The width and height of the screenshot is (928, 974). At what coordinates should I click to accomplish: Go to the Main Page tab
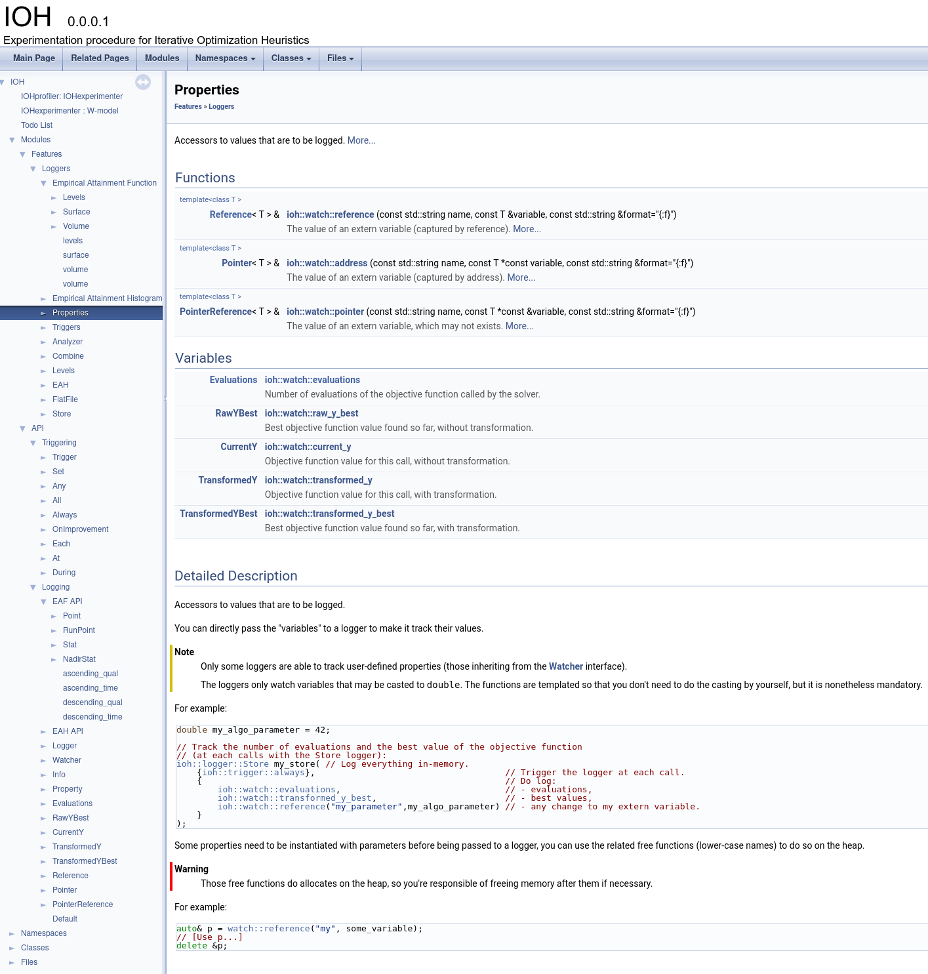(34, 58)
